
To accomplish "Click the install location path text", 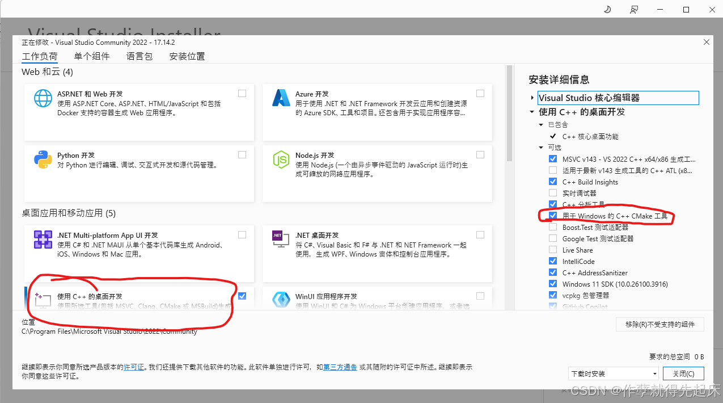I will tap(109, 331).
